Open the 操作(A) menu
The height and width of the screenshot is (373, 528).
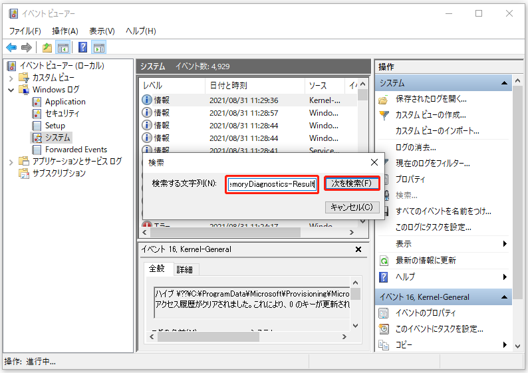65,31
